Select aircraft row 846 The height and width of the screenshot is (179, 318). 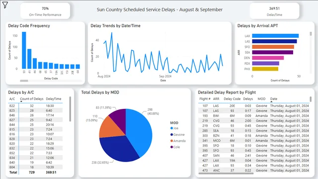[35, 115]
